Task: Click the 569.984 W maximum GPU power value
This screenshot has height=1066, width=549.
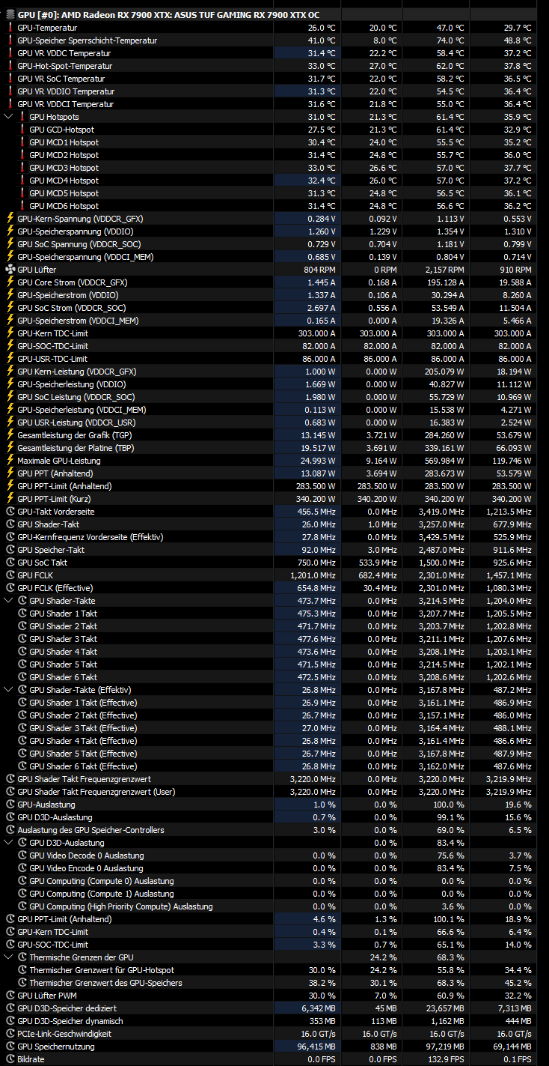Action: click(444, 461)
